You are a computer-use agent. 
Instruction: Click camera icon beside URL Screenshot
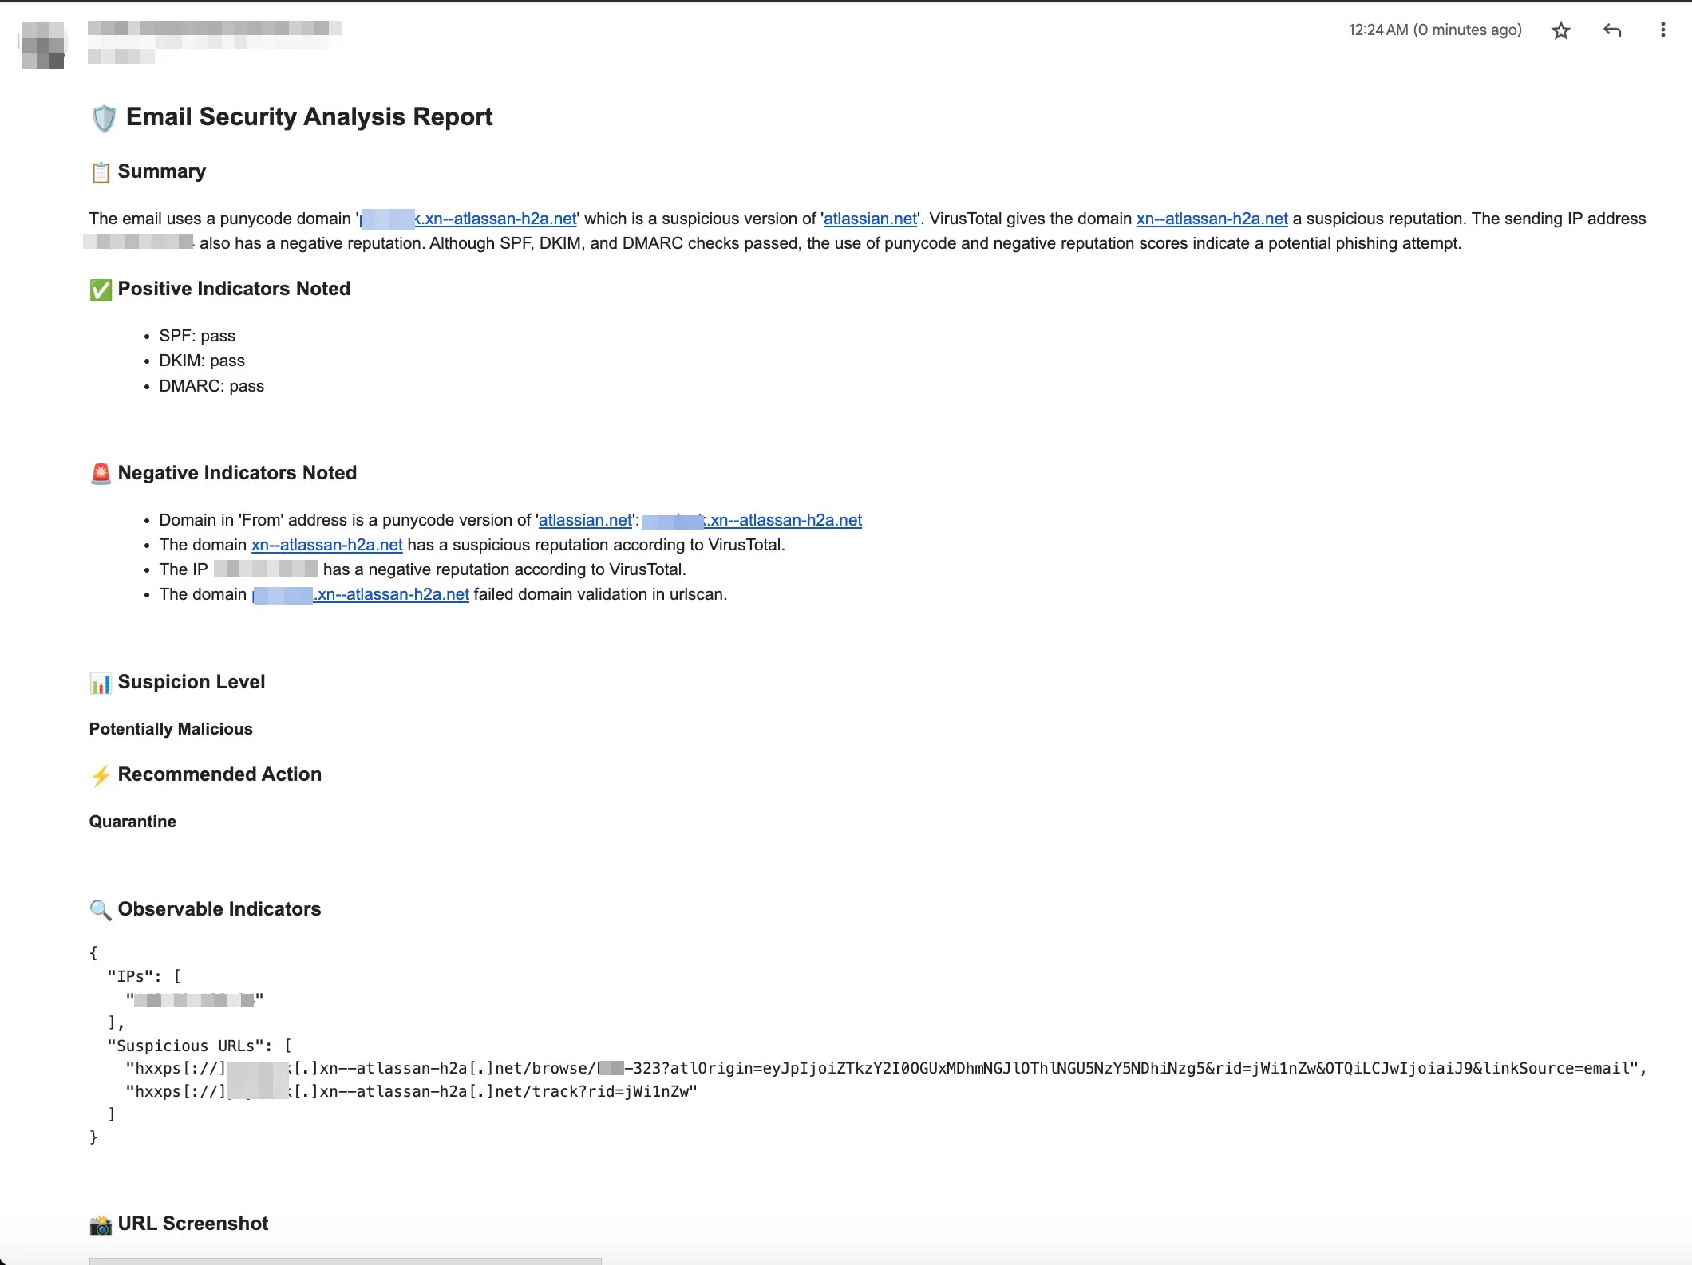(x=101, y=1224)
